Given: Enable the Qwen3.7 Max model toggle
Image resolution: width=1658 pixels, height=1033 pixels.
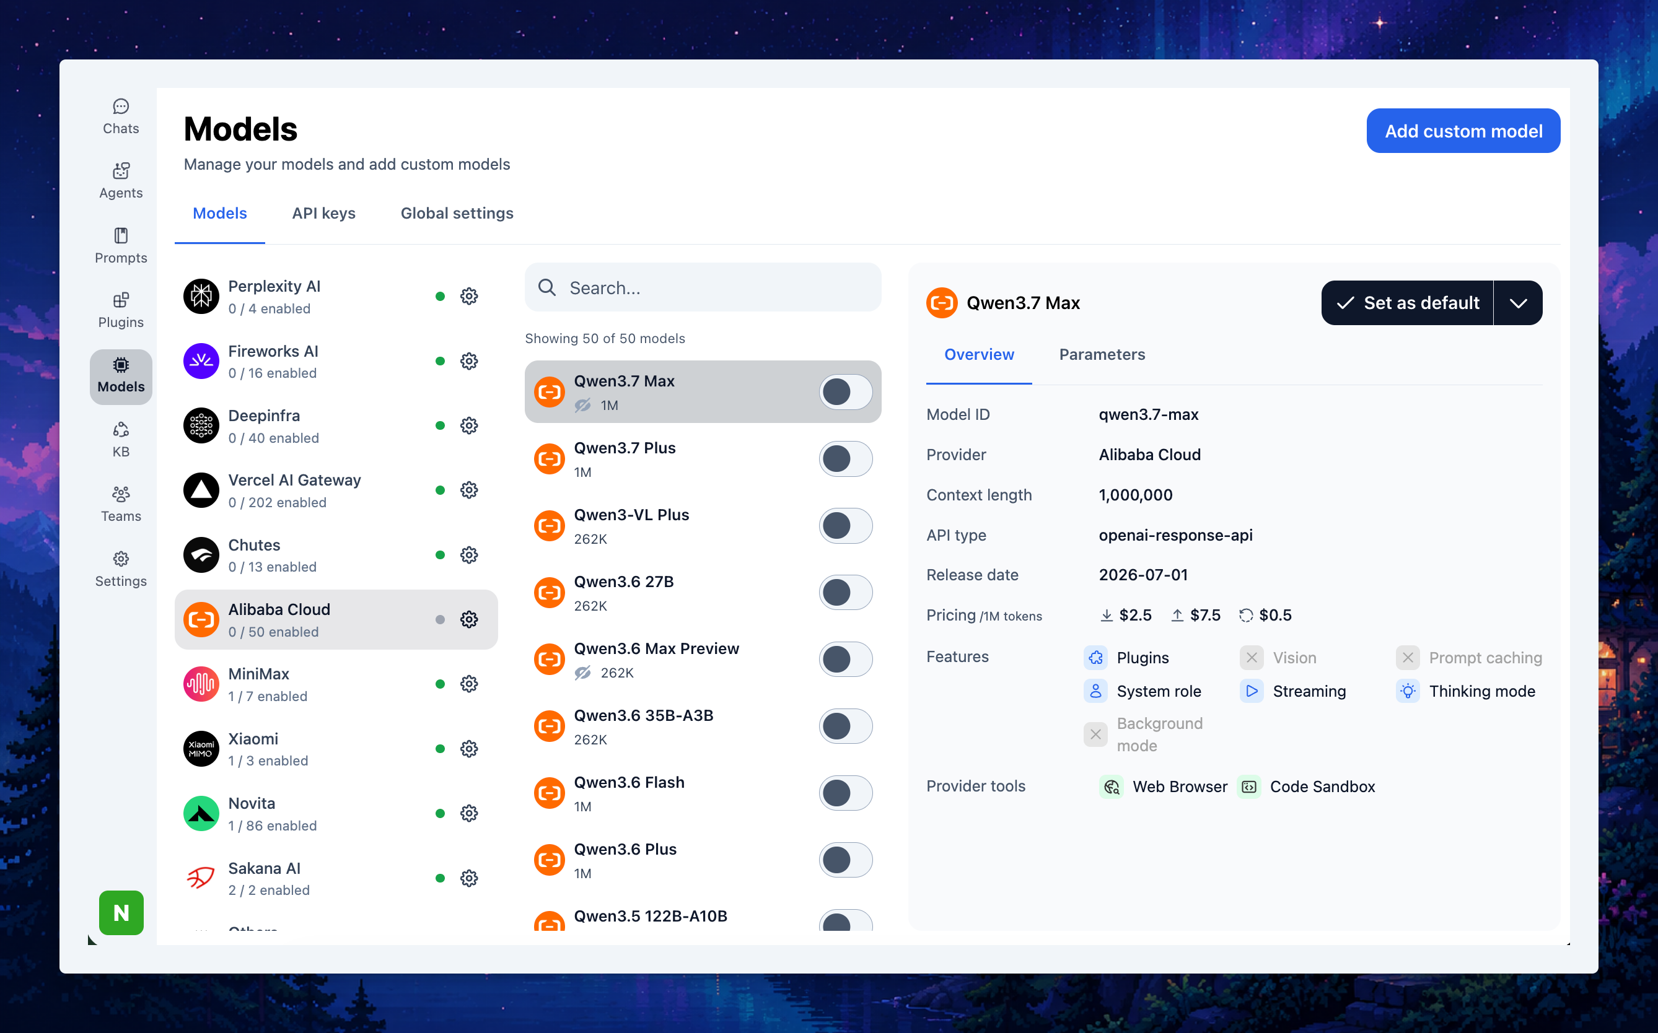Looking at the screenshot, I should coord(845,392).
